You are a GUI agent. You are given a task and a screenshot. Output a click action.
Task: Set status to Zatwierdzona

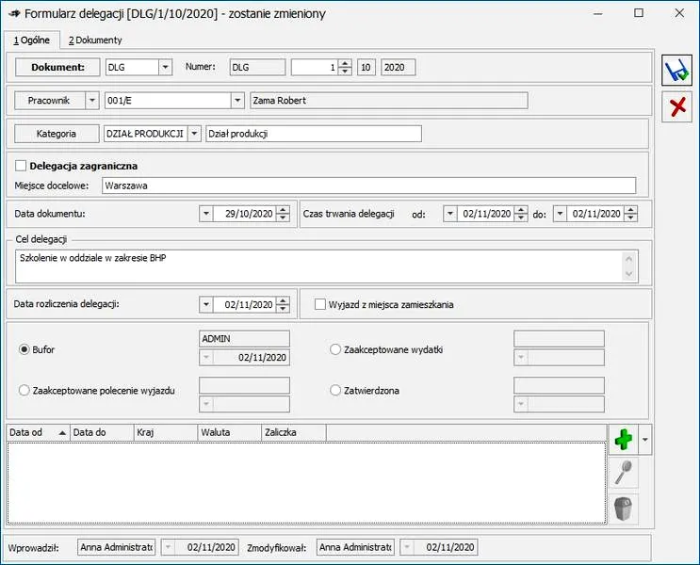(x=335, y=391)
